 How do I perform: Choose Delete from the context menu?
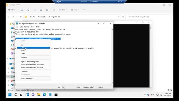click(34, 54)
